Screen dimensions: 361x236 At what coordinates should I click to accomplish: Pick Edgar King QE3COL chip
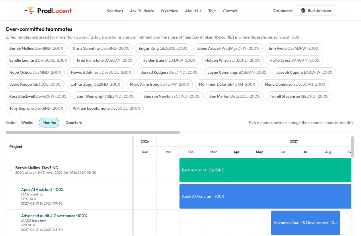coord(163,48)
